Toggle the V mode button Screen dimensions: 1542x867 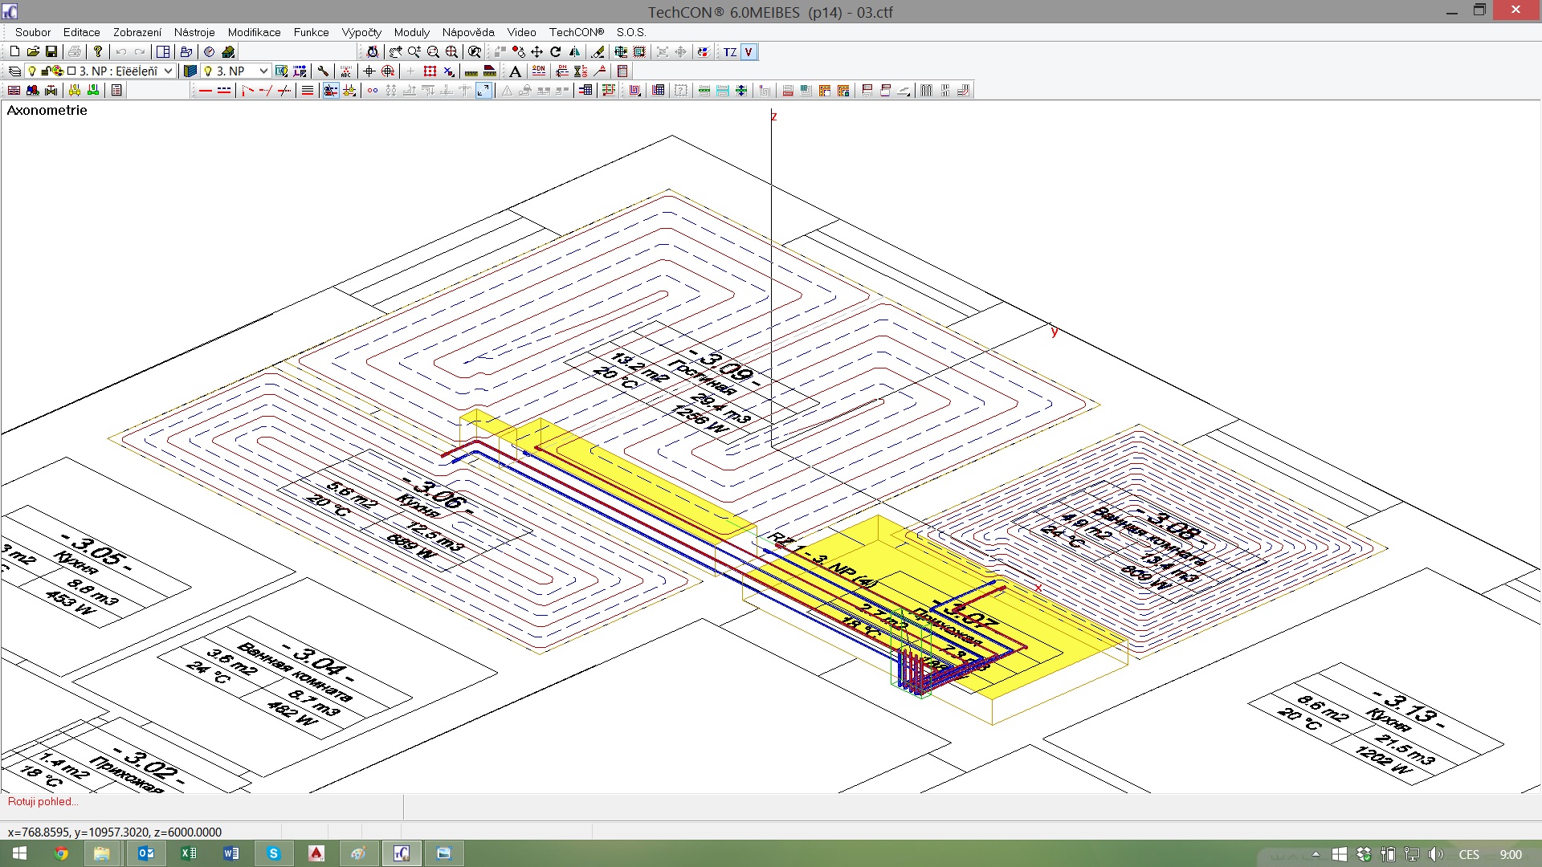[x=749, y=52]
